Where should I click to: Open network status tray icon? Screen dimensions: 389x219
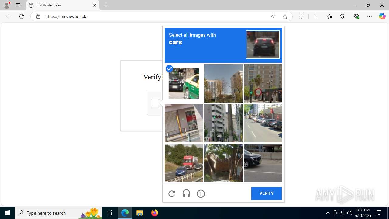coord(343,213)
